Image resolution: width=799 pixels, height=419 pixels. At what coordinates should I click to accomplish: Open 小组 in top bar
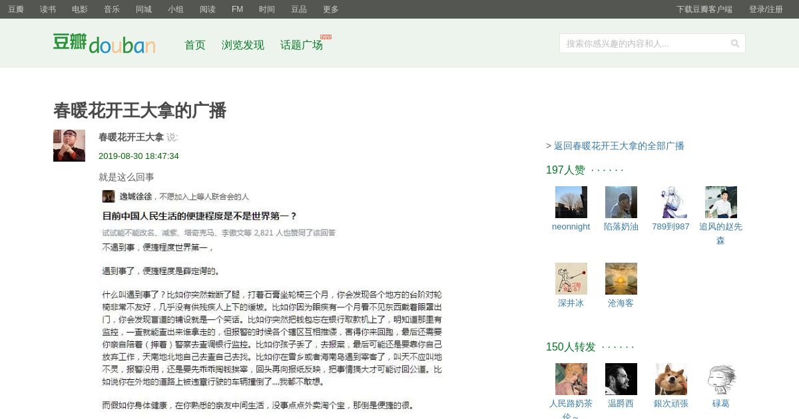click(x=176, y=9)
